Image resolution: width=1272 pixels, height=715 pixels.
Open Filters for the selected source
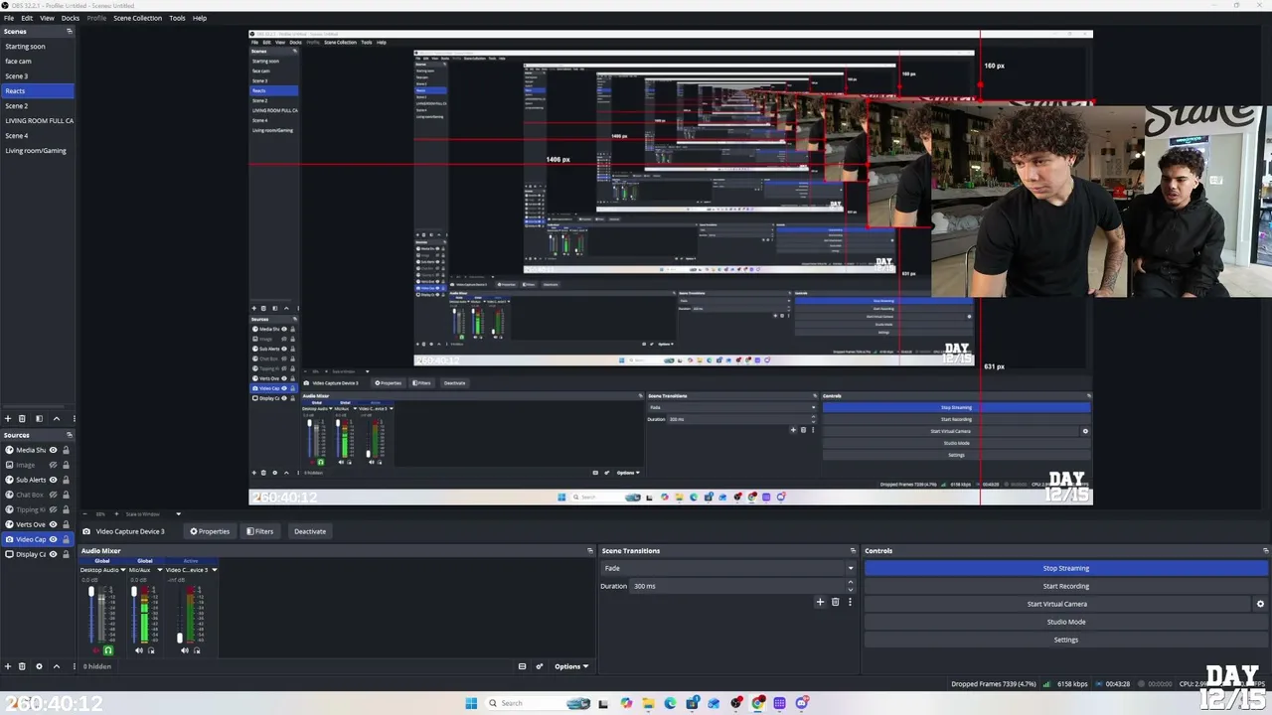click(259, 531)
